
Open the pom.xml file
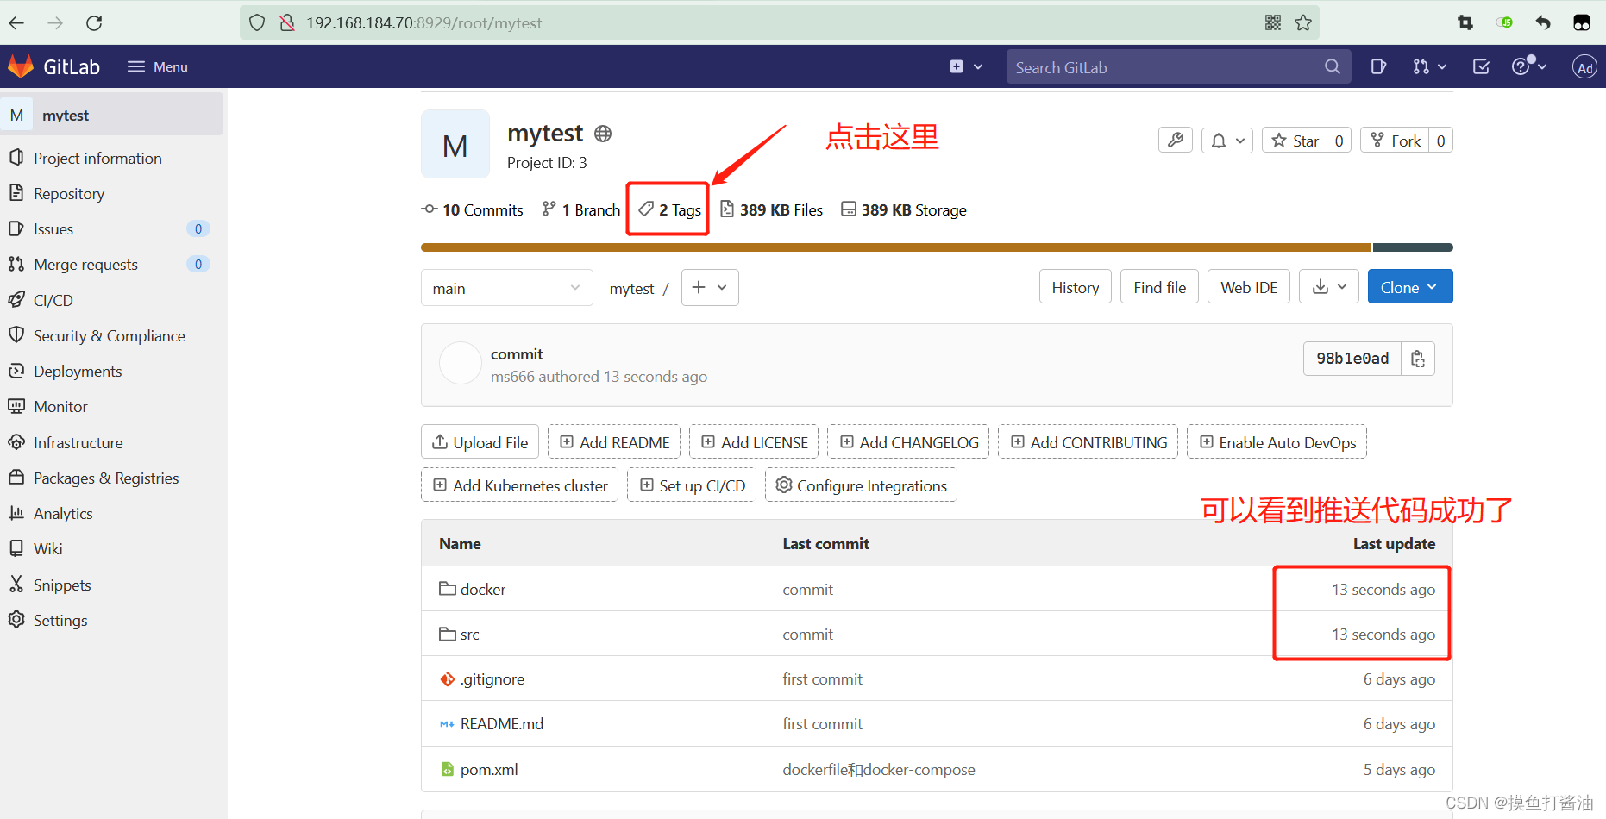(489, 769)
